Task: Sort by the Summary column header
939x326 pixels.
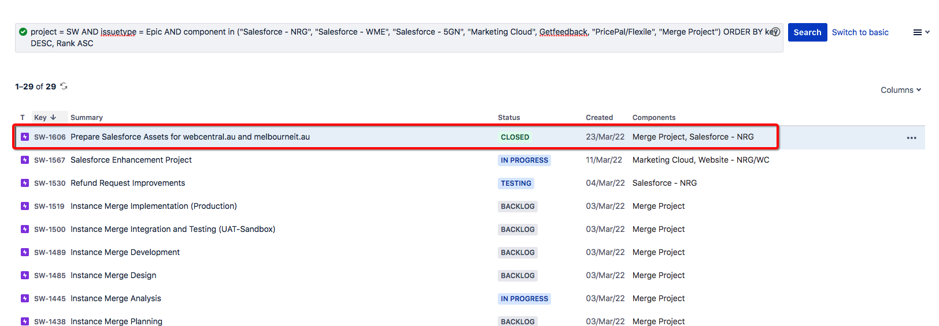Action: [x=87, y=118]
